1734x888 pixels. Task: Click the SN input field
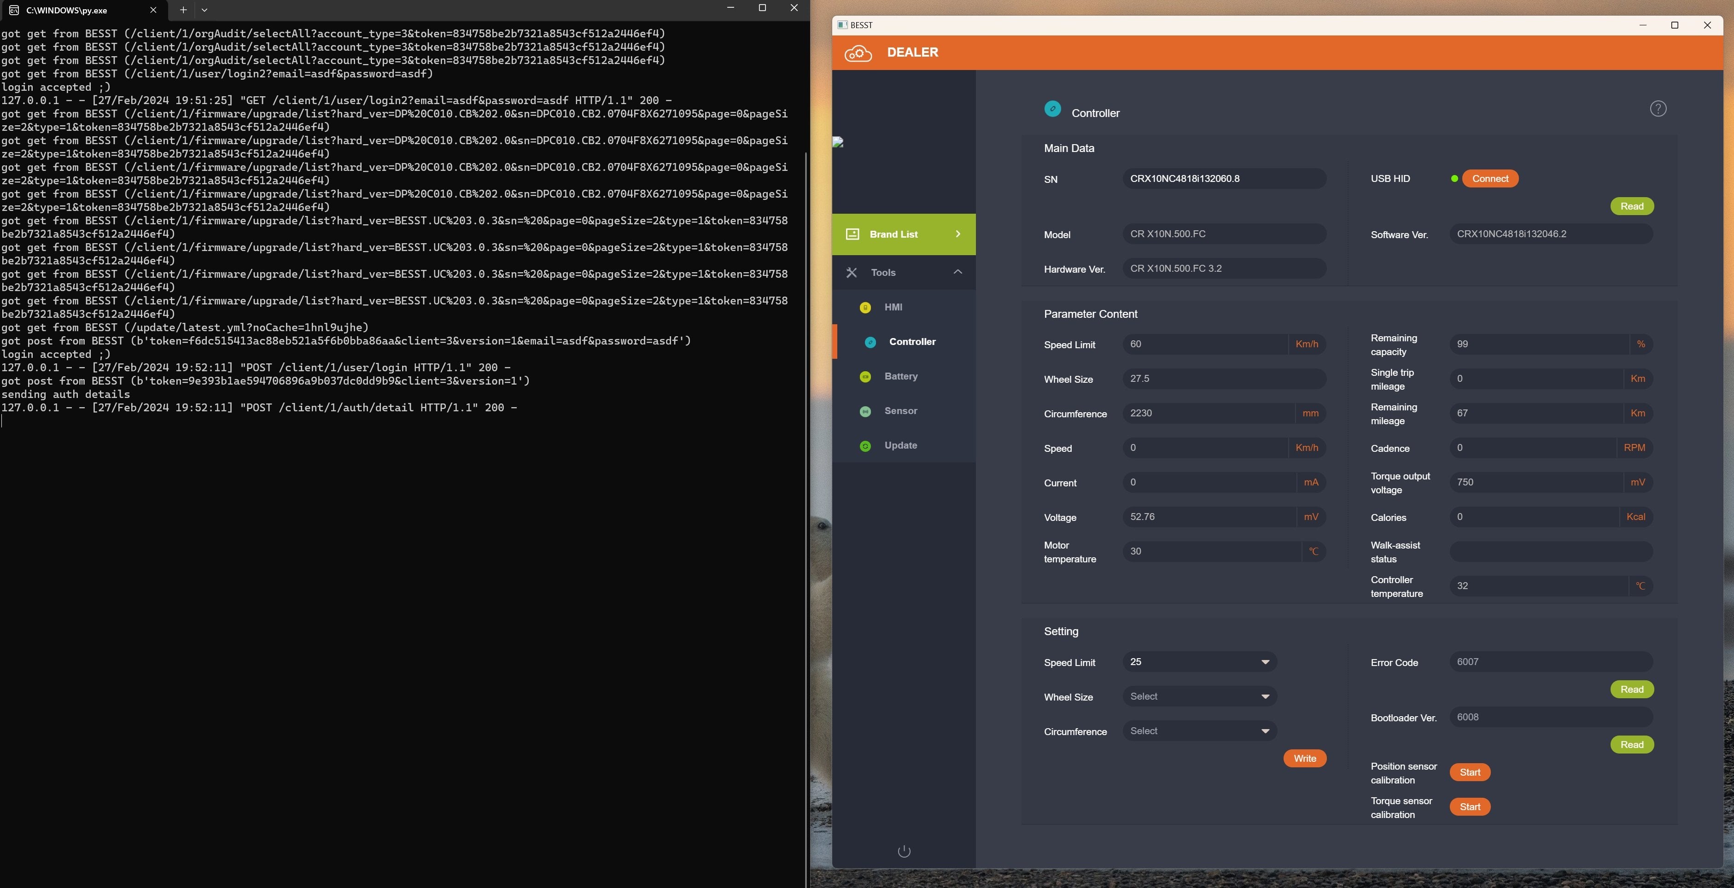tap(1225, 178)
